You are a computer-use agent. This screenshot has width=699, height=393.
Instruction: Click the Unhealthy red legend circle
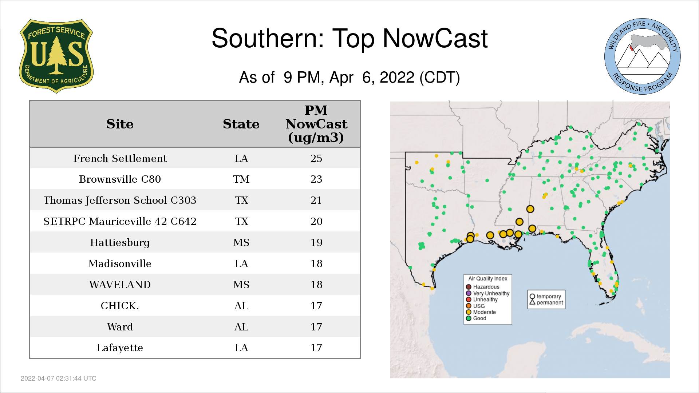pyautogui.click(x=469, y=299)
